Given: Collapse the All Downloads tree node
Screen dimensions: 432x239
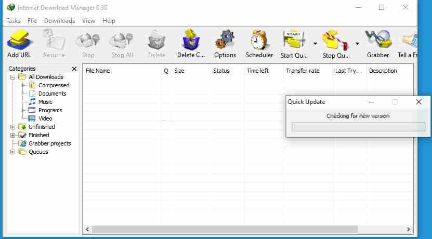Looking at the screenshot, I should (x=12, y=77).
